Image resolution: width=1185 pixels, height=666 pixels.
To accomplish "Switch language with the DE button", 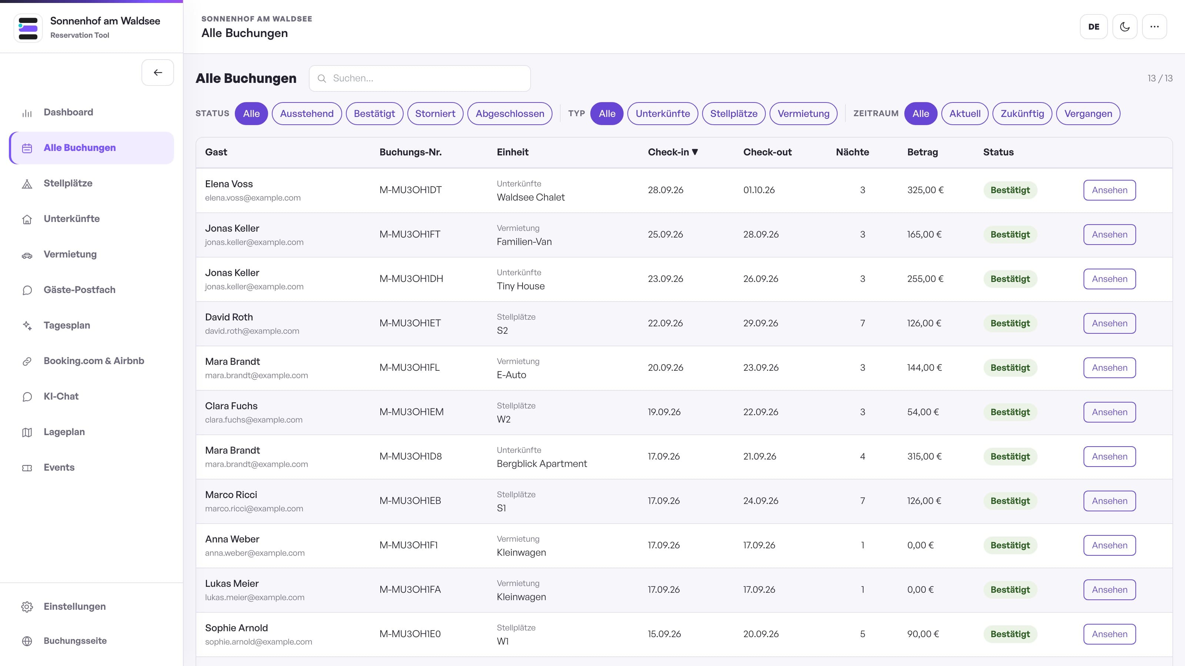I will click(x=1094, y=27).
